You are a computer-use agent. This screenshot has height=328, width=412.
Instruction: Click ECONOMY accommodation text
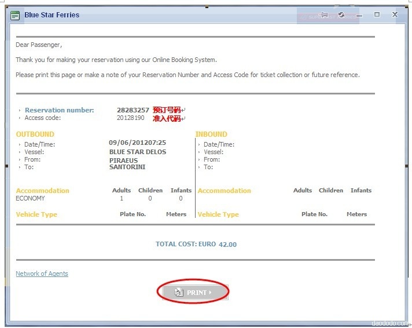click(30, 198)
